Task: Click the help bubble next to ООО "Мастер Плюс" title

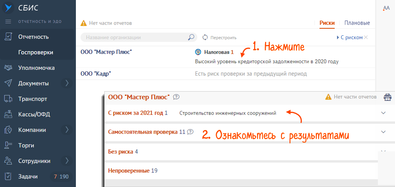Action: 176,97
